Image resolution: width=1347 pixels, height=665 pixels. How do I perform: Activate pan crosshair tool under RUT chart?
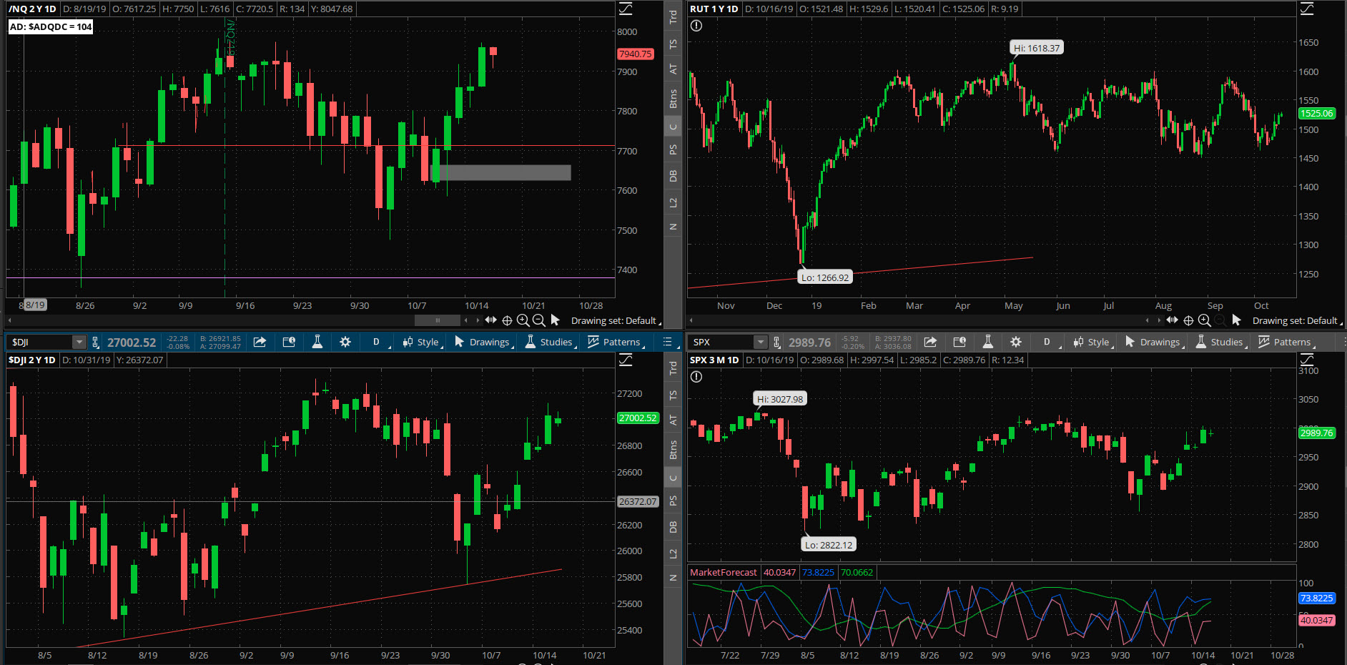pos(1188,320)
